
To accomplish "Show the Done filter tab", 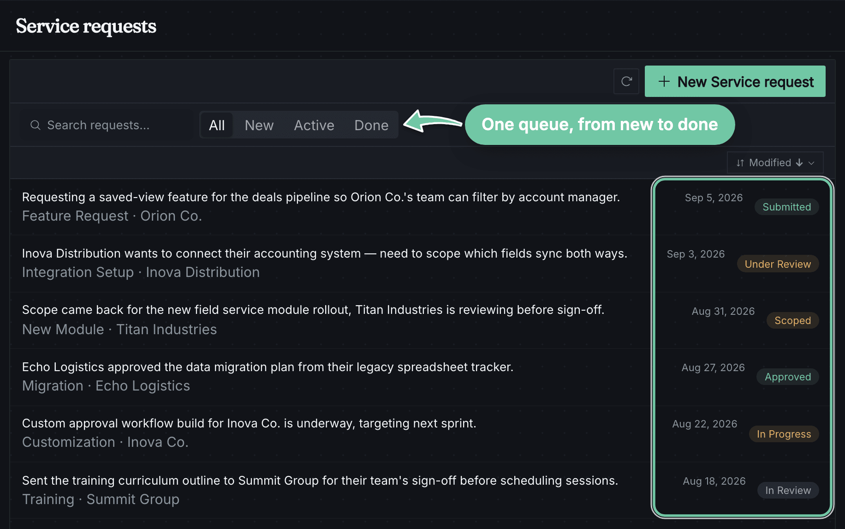I will pos(371,125).
